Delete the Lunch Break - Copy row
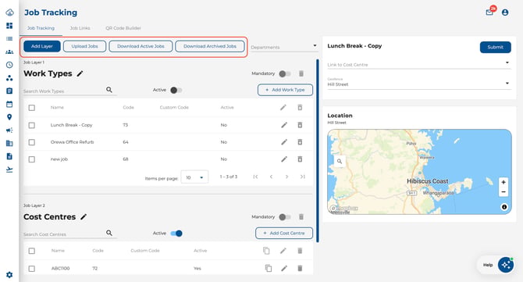This screenshot has width=523, height=282. click(x=300, y=125)
